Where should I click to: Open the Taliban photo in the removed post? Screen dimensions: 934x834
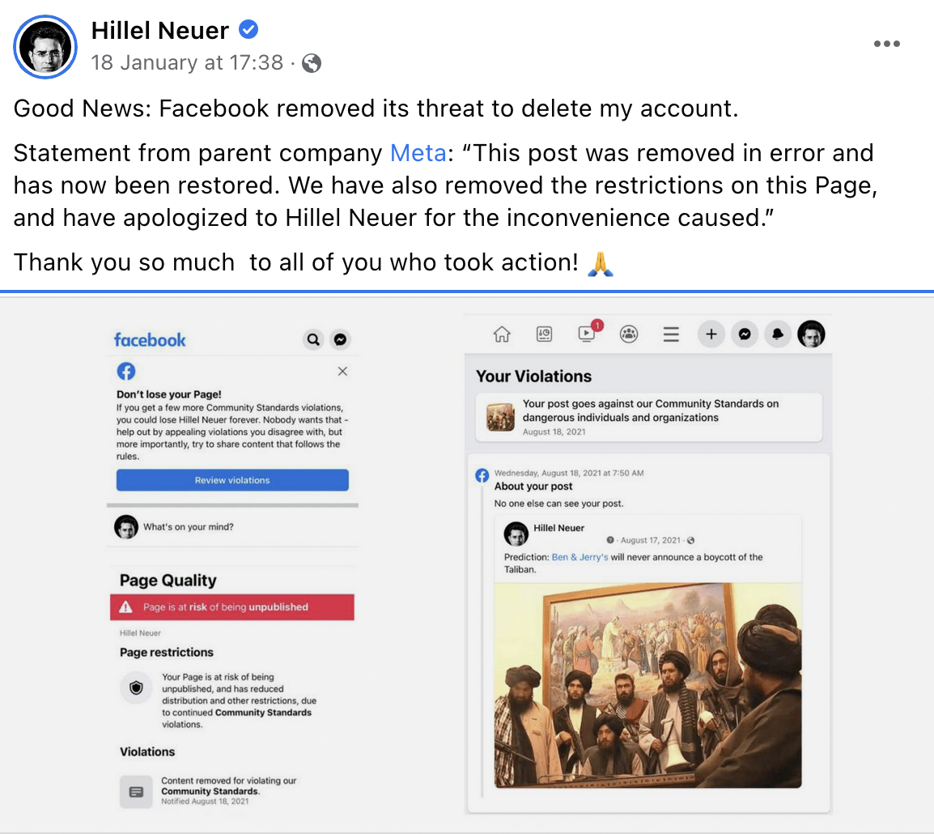648,686
